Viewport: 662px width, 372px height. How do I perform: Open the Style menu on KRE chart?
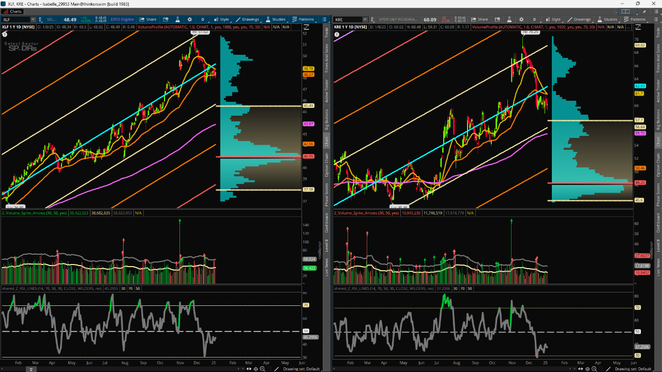[x=552, y=20]
